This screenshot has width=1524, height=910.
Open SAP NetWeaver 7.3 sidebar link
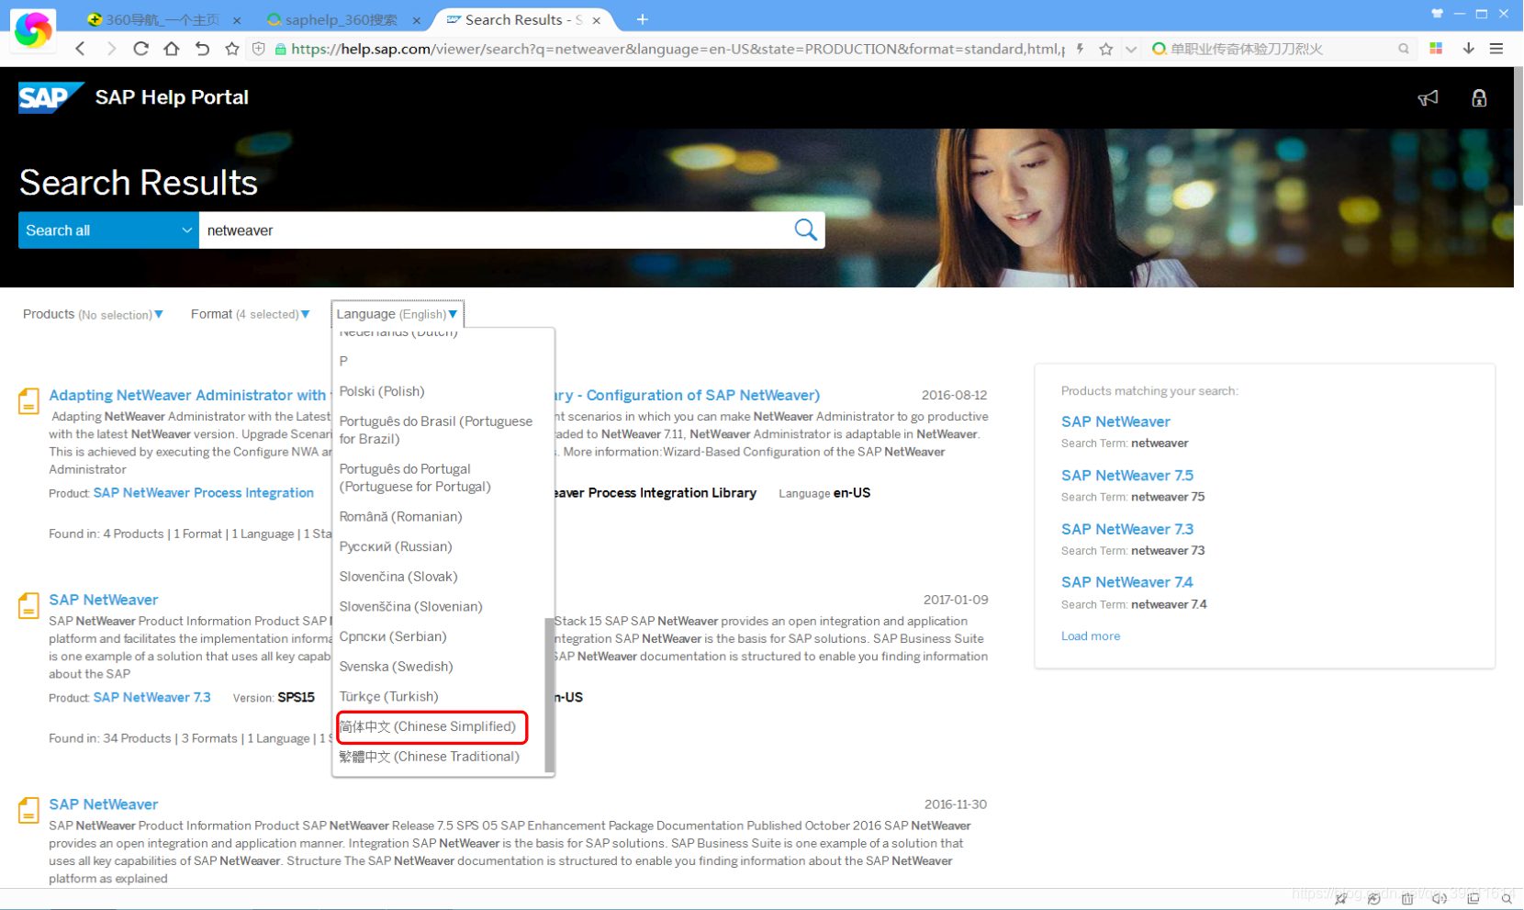(1127, 529)
